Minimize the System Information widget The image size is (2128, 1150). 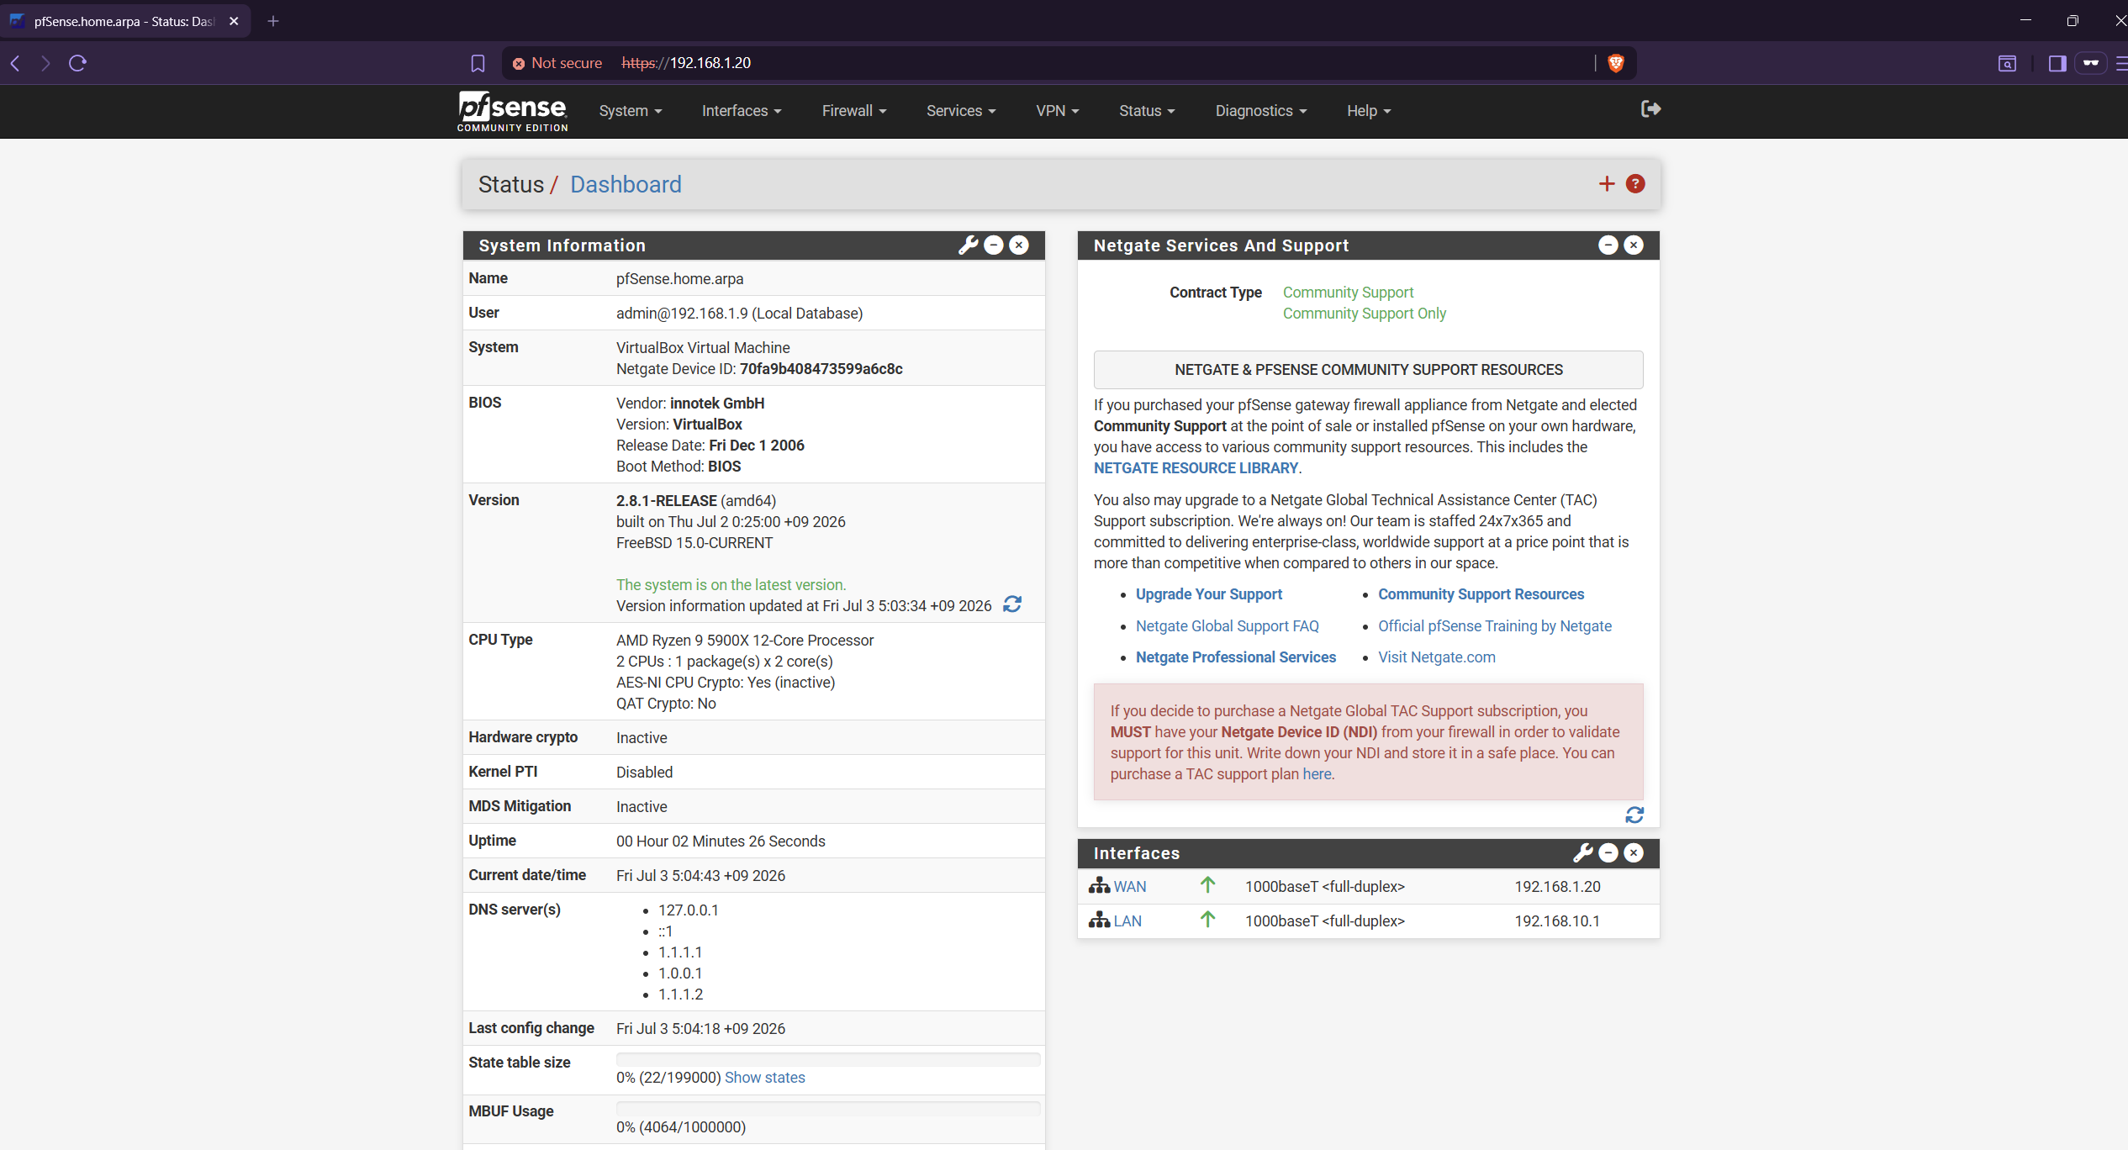pos(994,245)
